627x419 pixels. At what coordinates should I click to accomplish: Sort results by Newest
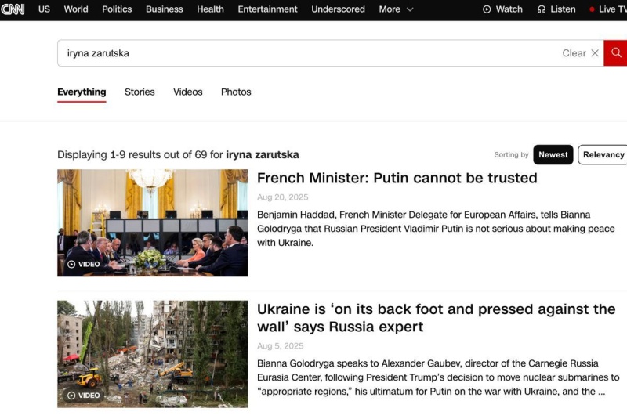click(x=553, y=154)
